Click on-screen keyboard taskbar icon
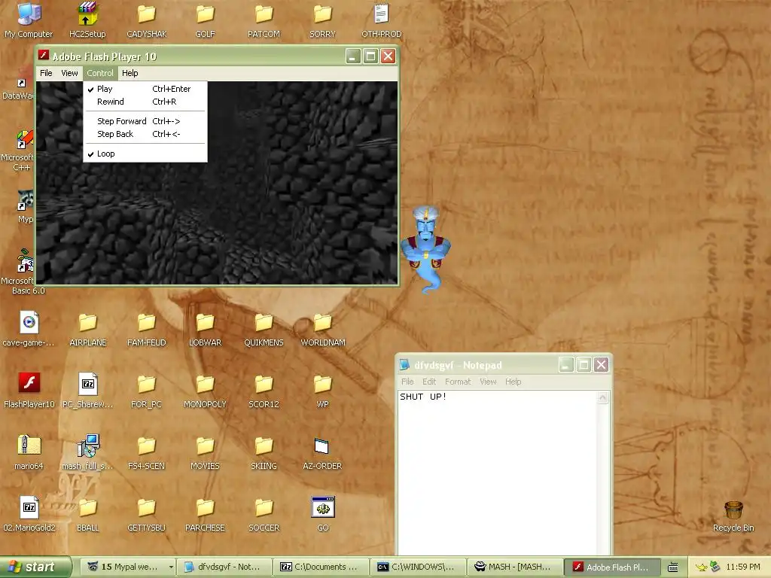This screenshot has height=578, width=771. 672,567
